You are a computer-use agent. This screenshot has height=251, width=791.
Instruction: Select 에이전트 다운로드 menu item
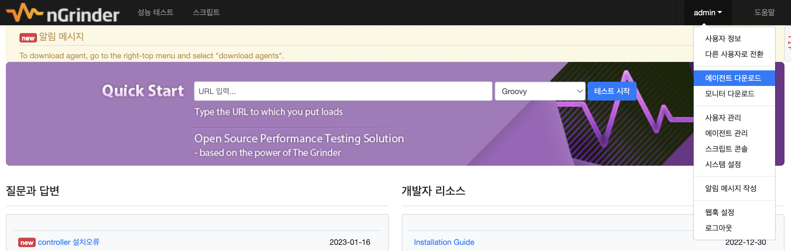point(734,78)
